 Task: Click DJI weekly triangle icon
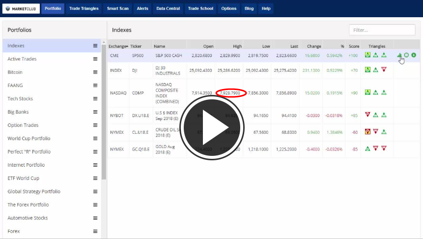pyautogui.click(x=375, y=70)
